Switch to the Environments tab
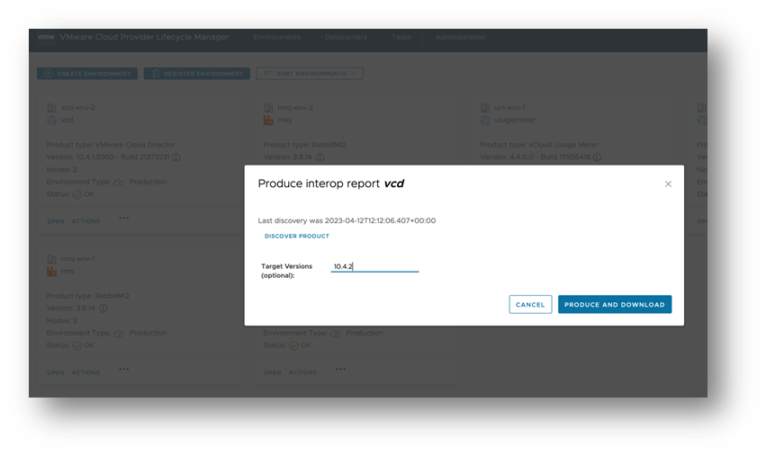 coord(277,37)
